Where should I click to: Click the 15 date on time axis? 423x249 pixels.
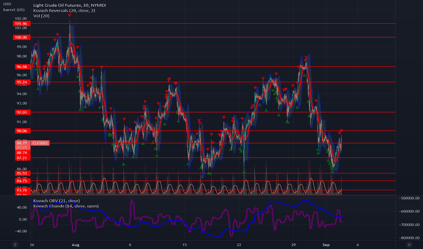click(x=185, y=245)
